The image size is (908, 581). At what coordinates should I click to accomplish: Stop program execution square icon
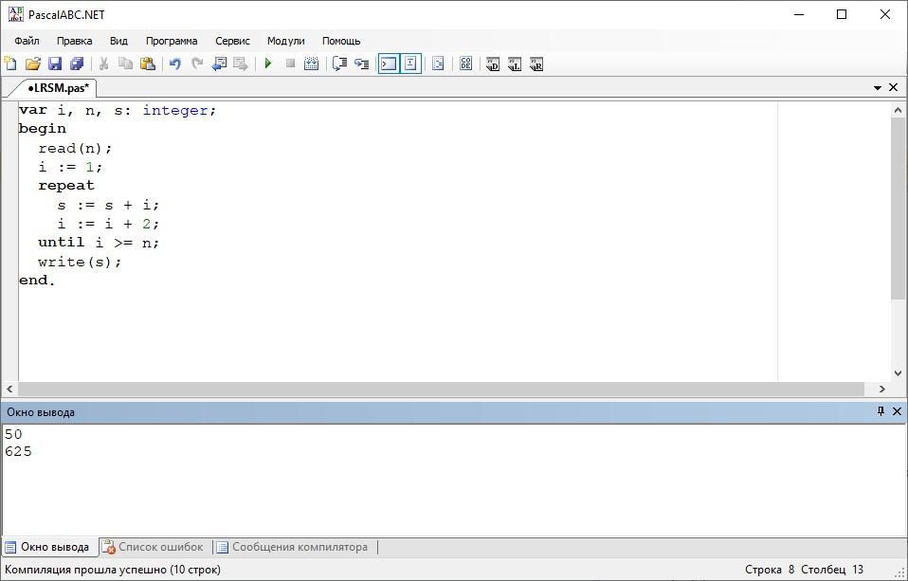click(x=291, y=64)
